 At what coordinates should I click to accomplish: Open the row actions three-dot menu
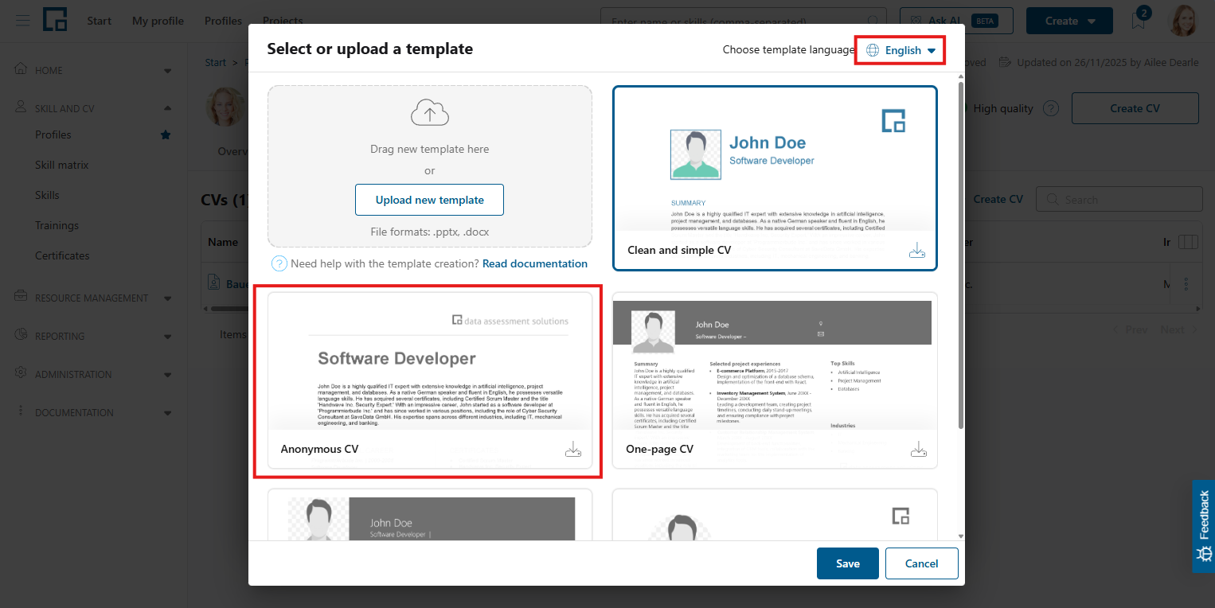1186,283
